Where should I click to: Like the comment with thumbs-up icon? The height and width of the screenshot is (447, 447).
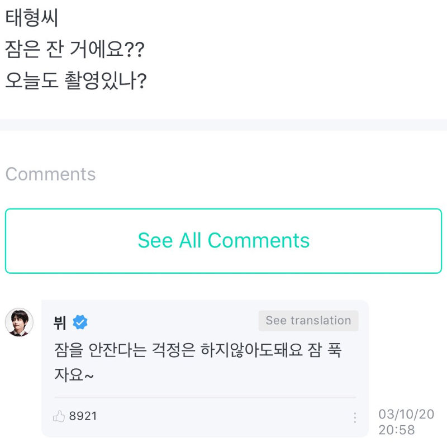click(59, 416)
